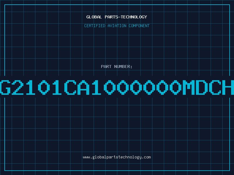
Task: Click the word PARTS in the title
Action: point(111,17)
